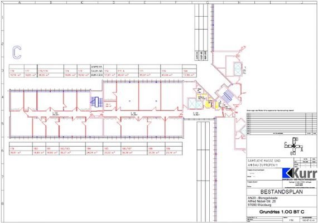Select the blue staircase symbol in the left wing

tap(97, 102)
